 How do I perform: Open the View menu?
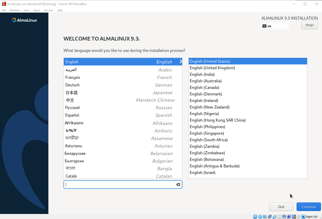26,10
